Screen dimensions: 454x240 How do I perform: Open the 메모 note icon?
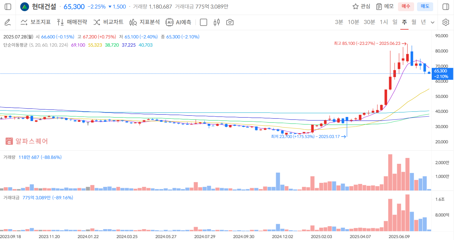click(x=379, y=6)
